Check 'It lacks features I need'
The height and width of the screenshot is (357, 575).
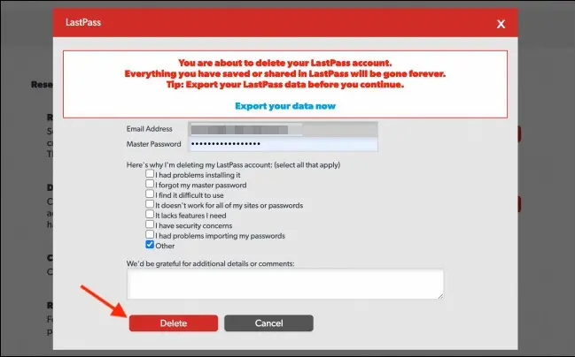(150, 215)
